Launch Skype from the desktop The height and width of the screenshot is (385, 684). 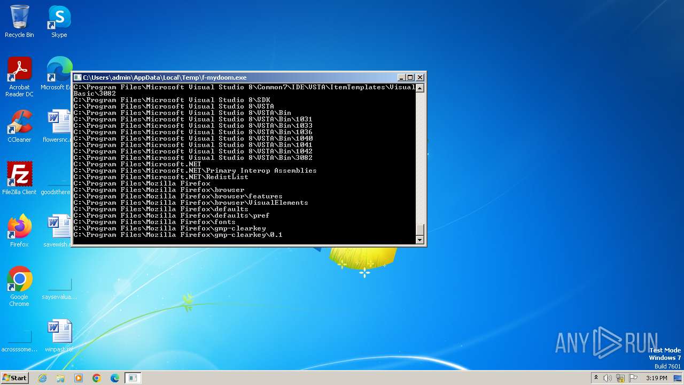(x=59, y=21)
